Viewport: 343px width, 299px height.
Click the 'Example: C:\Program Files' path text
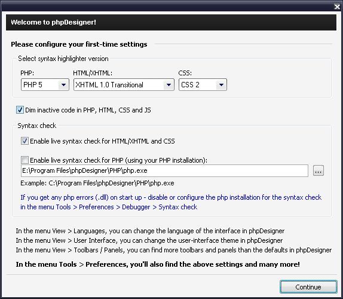pos(97,183)
